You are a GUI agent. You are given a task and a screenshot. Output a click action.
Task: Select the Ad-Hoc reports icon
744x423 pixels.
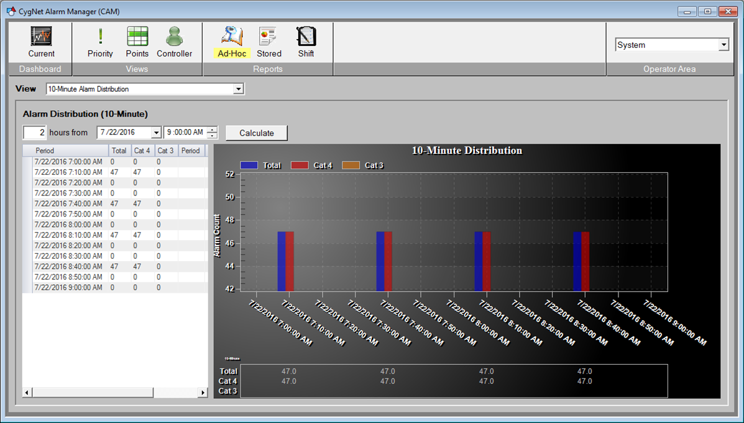232,37
